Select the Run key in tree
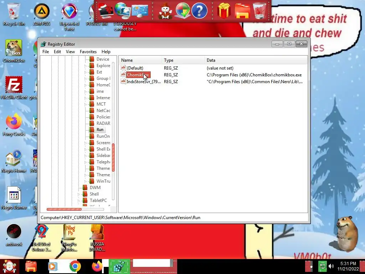Screen dimensions: 365x274 click(x=100, y=130)
